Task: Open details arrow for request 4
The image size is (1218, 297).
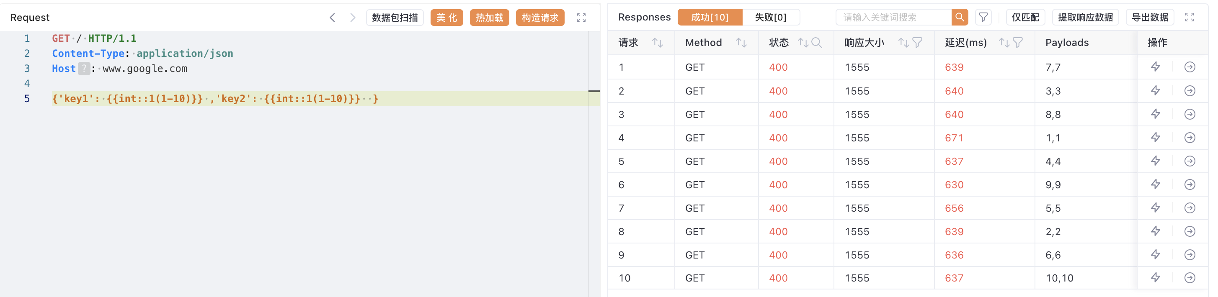Action: pos(1190,138)
